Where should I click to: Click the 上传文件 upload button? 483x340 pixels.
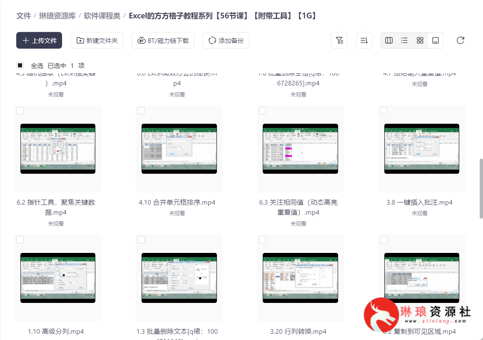(x=39, y=40)
